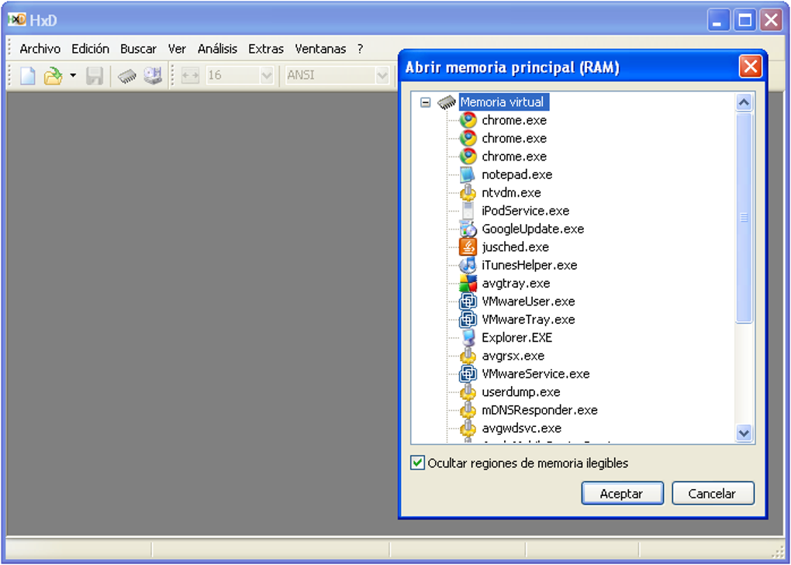Click the notepad.exe icon
Image resolution: width=791 pixels, height=565 pixels.
coord(468,175)
